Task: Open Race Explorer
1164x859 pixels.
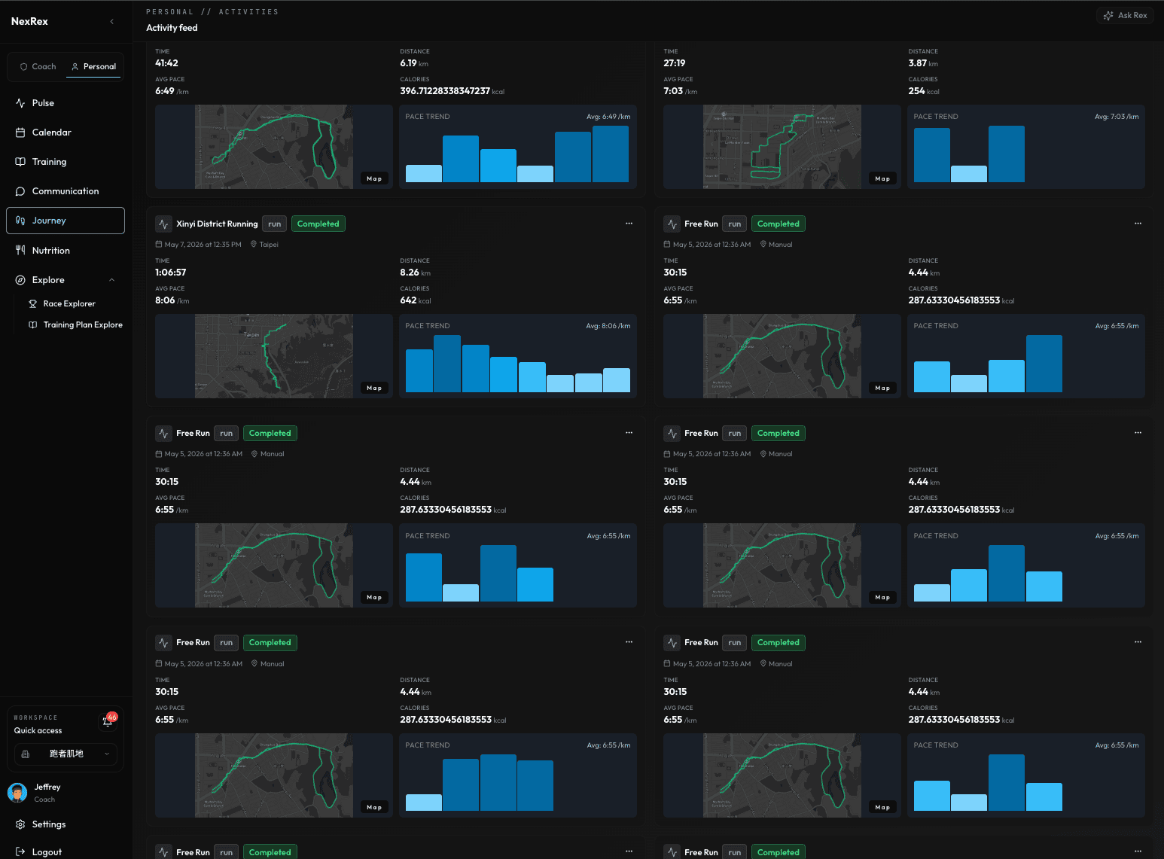Action: [x=69, y=303]
